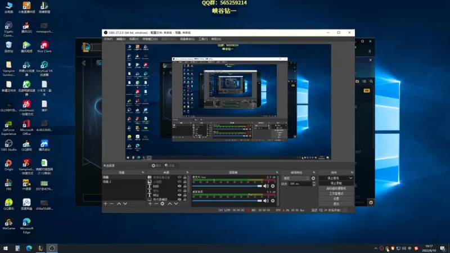Click gear icon in League client window

[x=362, y=41]
